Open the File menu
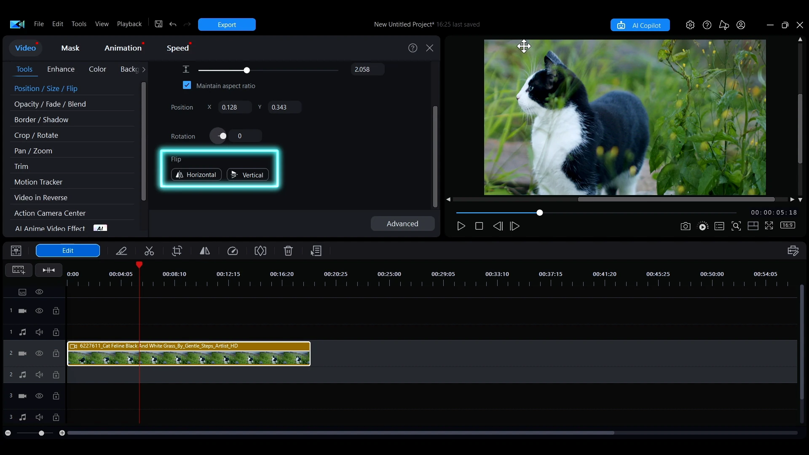This screenshot has width=809, height=455. click(x=39, y=24)
